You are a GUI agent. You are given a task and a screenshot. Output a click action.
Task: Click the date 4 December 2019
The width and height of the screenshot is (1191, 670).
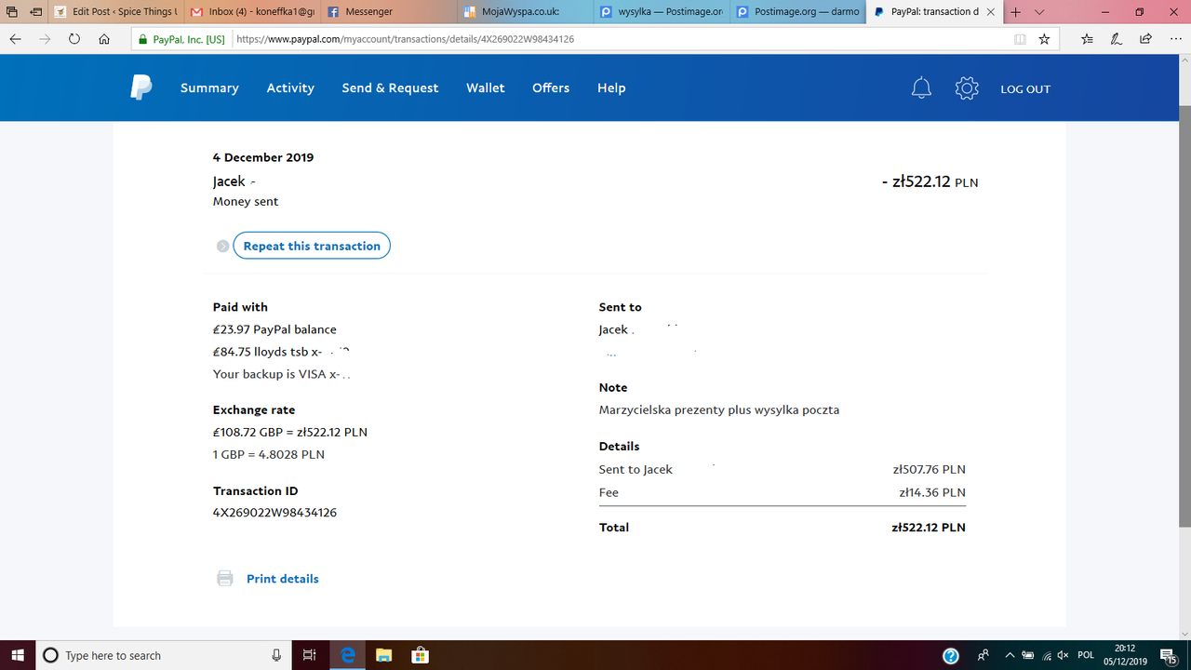click(x=263, y=157)
